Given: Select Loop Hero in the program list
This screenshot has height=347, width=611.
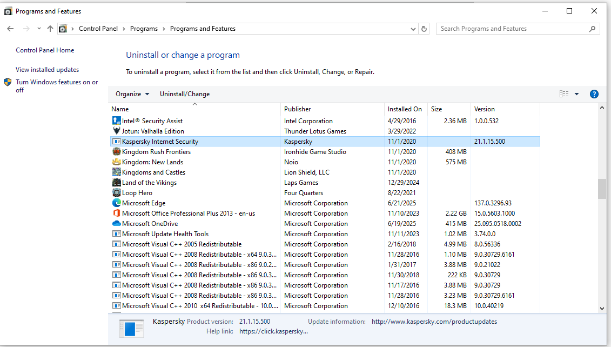Looking at the screenshot, I should pos(137,192).
